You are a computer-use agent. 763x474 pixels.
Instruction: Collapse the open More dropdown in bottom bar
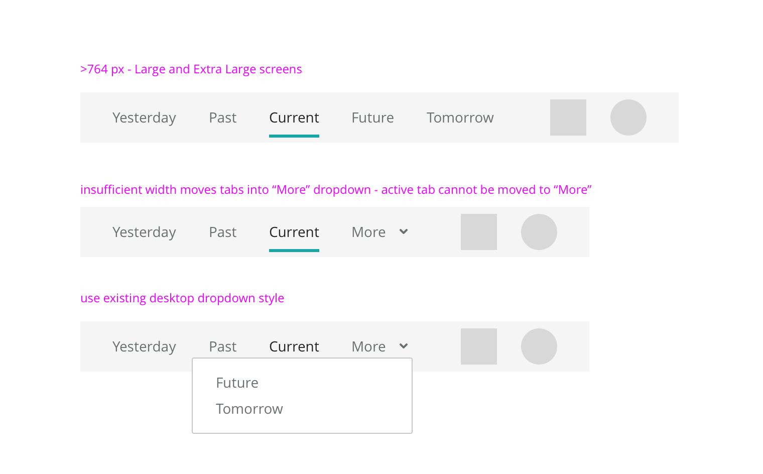pyautogui.click(x=379, y=346)
